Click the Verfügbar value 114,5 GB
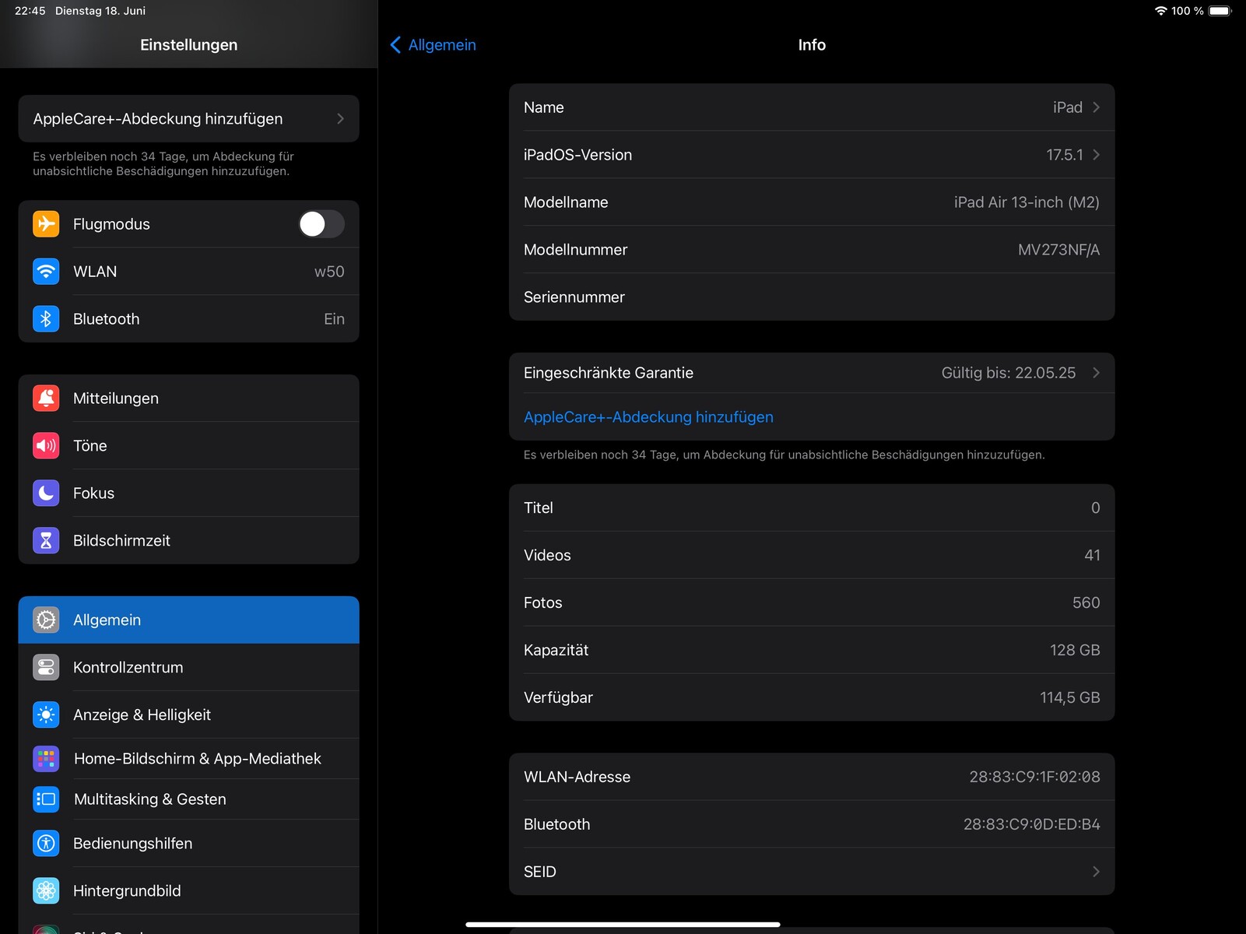 pos(1070,697)
